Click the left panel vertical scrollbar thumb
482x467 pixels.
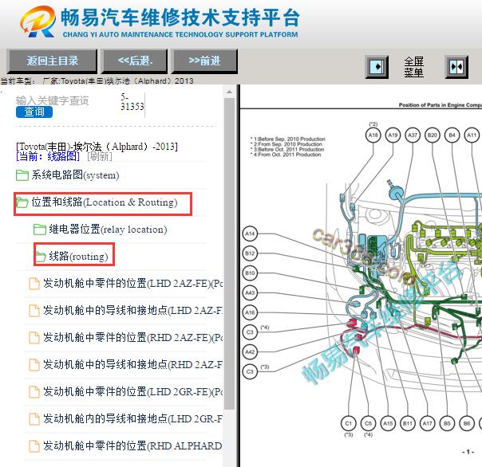(x=229, y=253)
